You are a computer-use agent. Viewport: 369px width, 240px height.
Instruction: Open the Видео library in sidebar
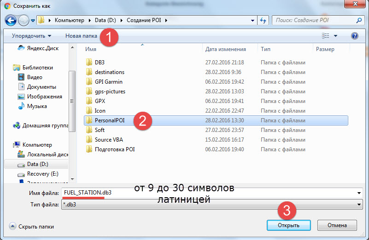(35, 77)
